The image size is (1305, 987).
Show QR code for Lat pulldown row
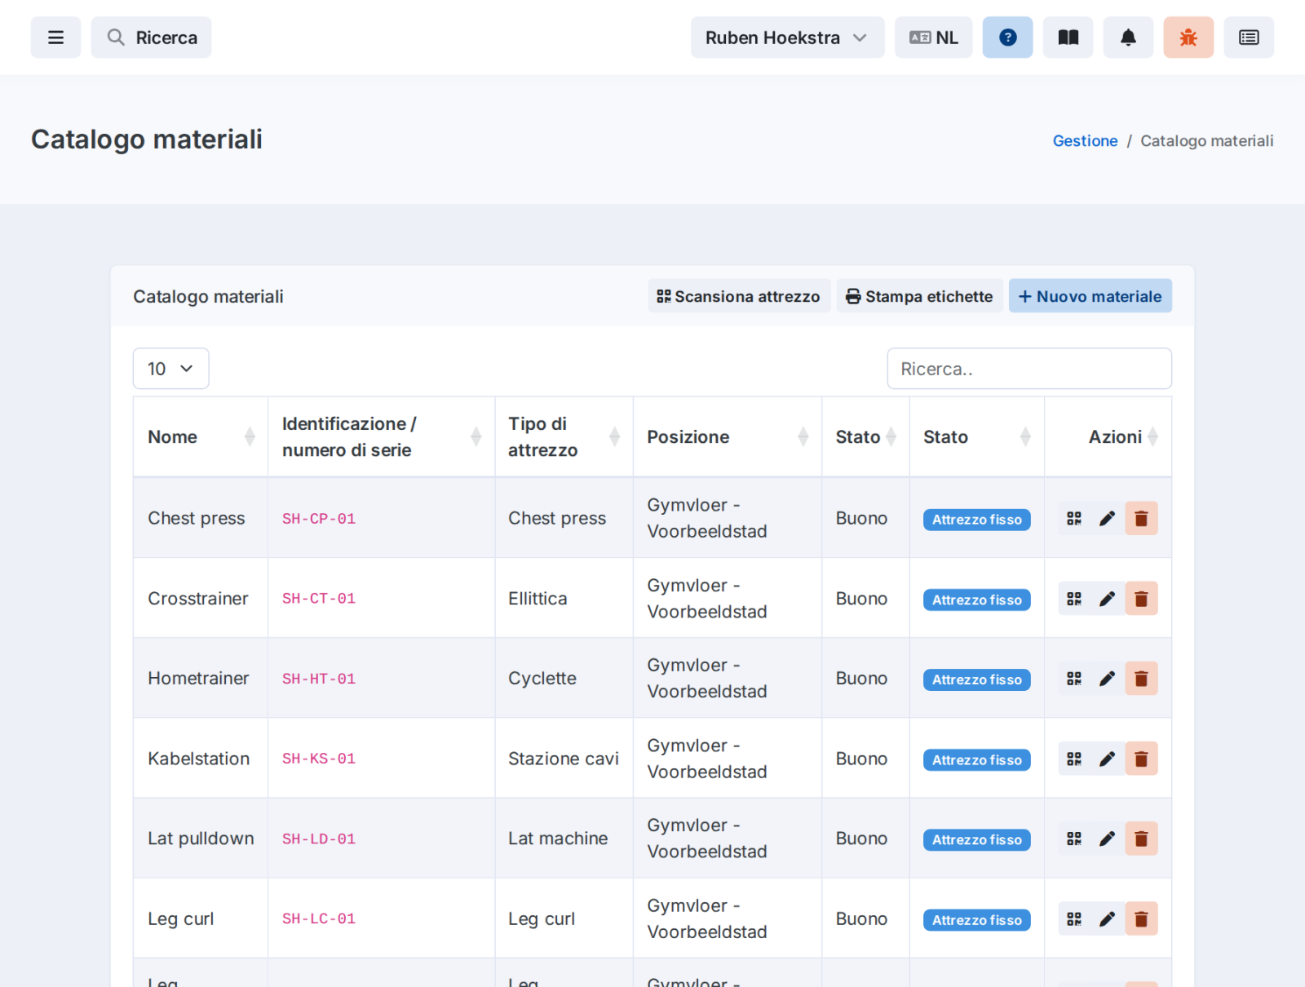tap(1074, 839)
